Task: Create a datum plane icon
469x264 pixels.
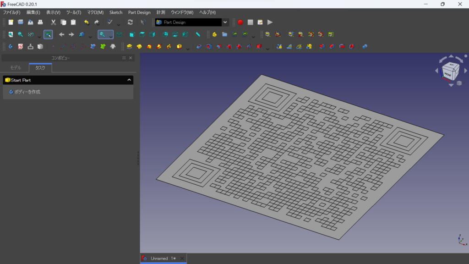Action: pyautogui.click(x=73, y=46)
